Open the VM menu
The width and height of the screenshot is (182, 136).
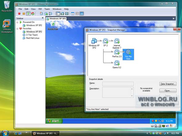(40, 9)
